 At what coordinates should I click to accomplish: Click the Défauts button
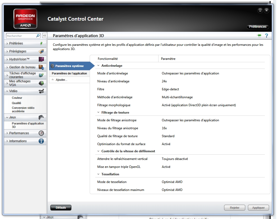[61, 208]
